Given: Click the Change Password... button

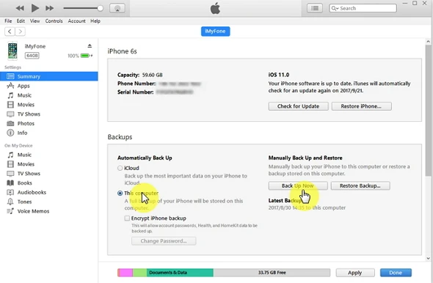Looking at the screenshot, I should click(x=164, y=240).
